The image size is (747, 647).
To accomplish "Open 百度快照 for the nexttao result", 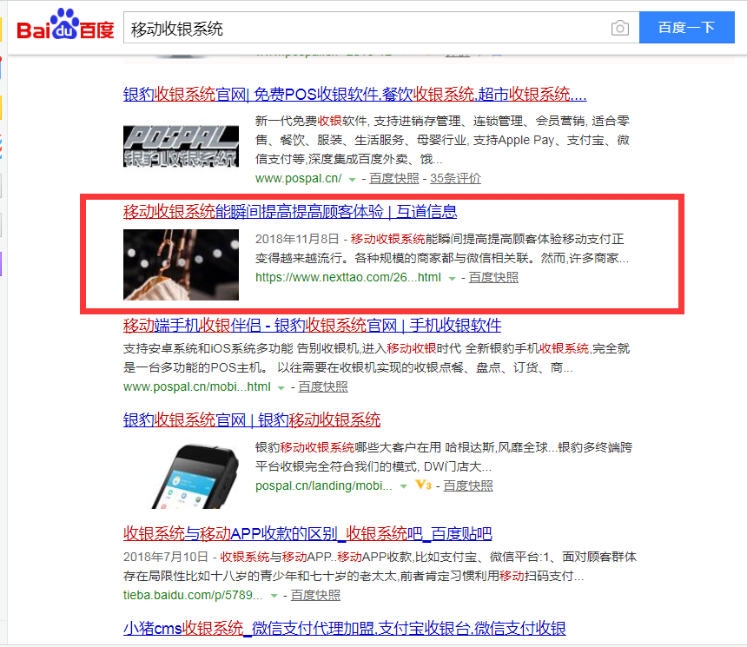I will pos(493,278).
